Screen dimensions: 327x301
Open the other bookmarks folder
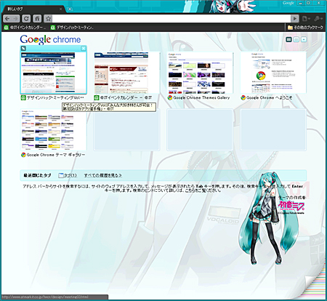pyautogui.click(x=305, y=28)
